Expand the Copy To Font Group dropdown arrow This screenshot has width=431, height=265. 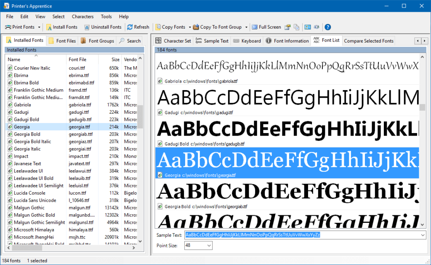[245, 27]
